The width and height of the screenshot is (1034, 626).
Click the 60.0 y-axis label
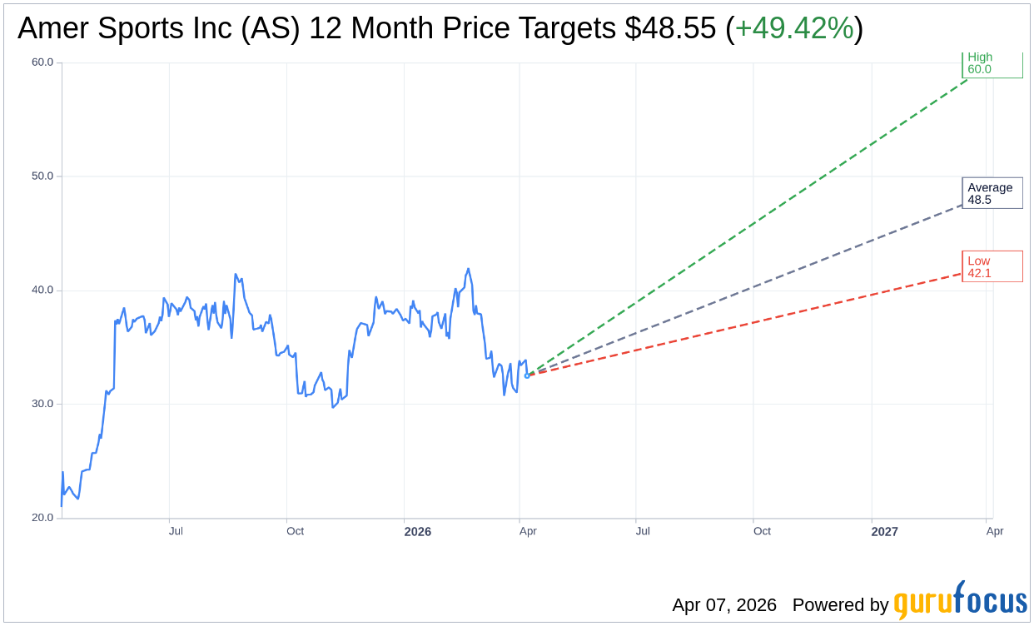42,62
